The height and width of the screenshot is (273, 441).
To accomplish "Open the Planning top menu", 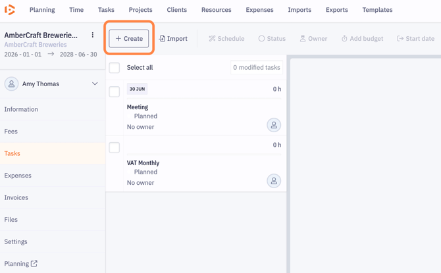I will click(42, 10).
